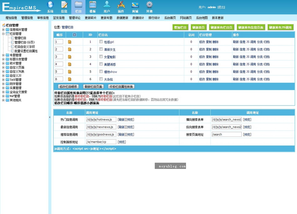
Task: Open 增加信息 in the submenu bar
Action: 11,18
